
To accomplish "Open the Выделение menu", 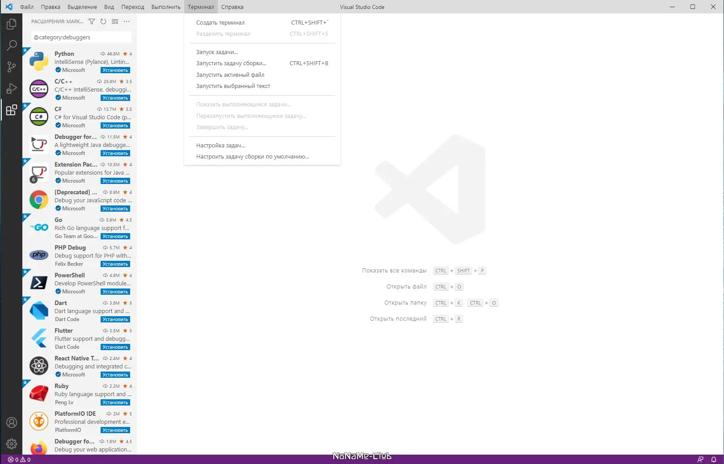I will (x=82, y=7).
